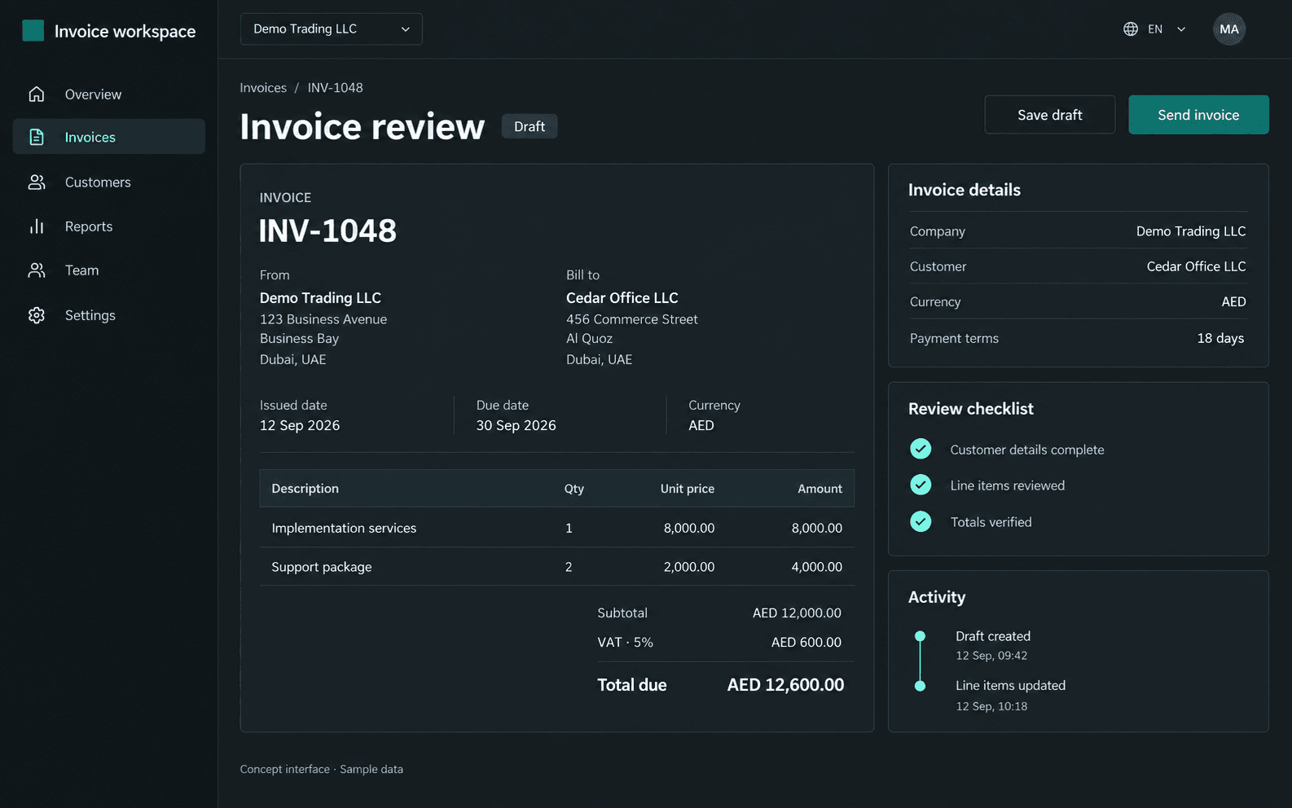
Task: Click the Team users icon
Action: tap(37, 270)
